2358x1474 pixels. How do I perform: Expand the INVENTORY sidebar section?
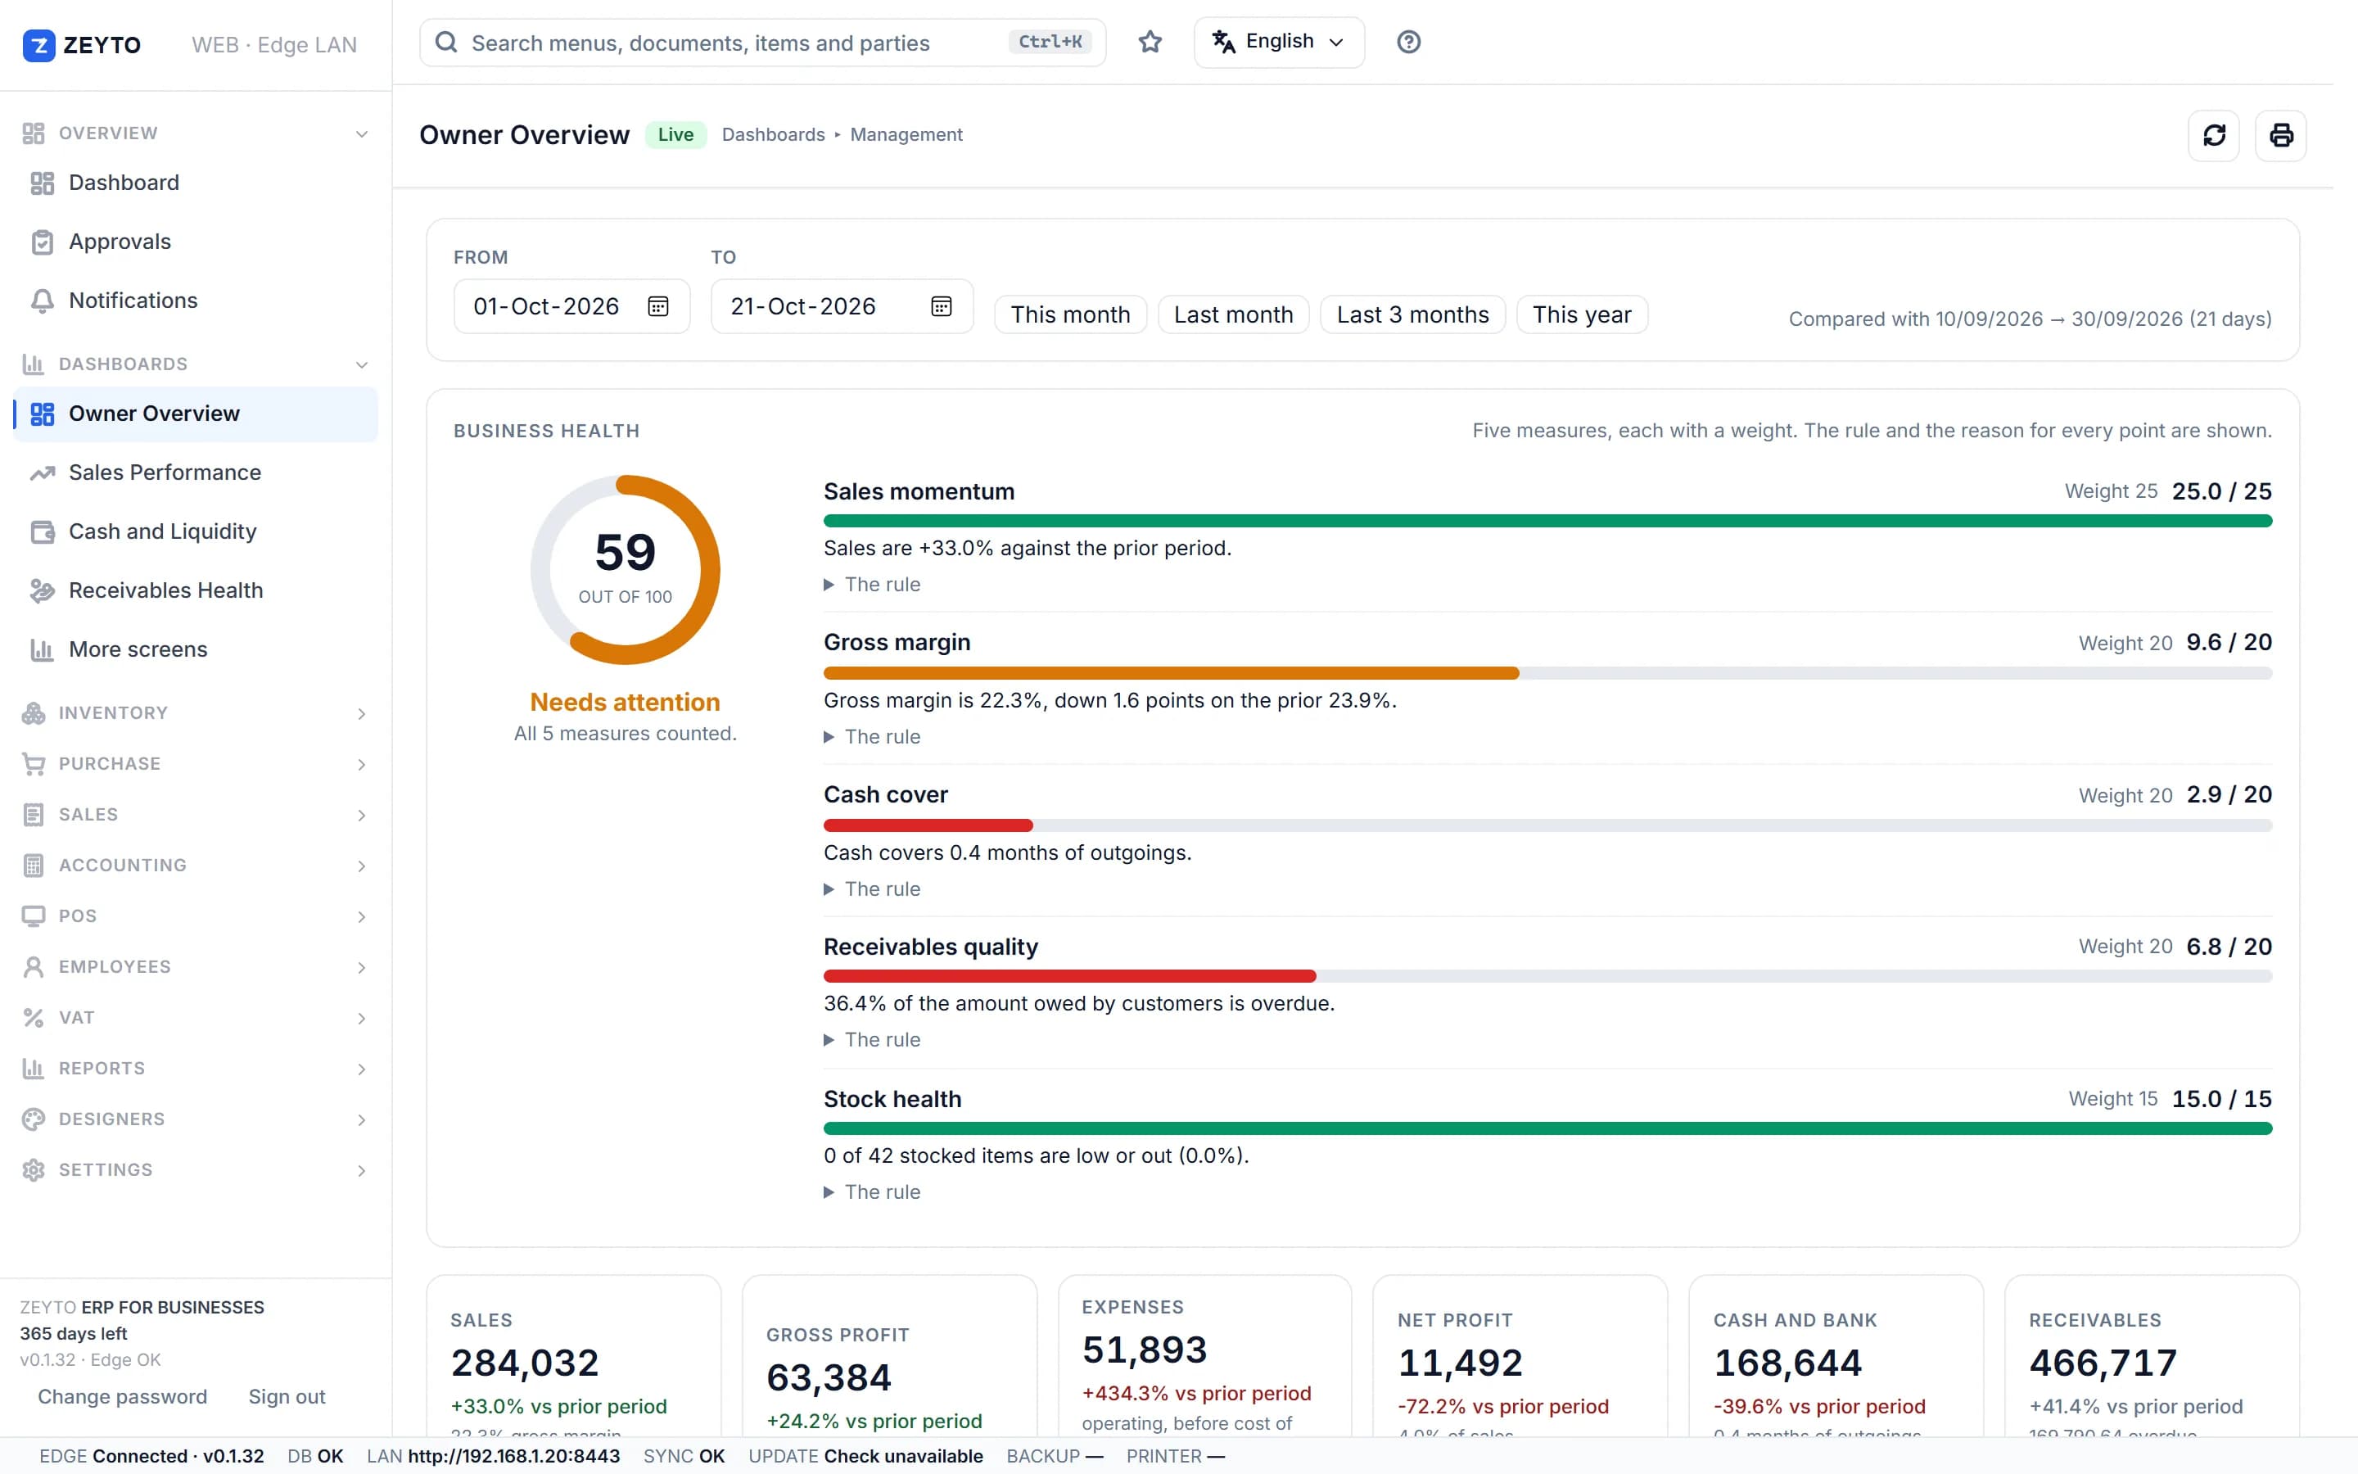(195, 713)
